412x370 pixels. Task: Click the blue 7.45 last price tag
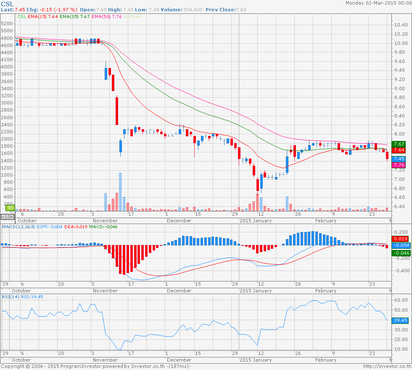(399, 159)
